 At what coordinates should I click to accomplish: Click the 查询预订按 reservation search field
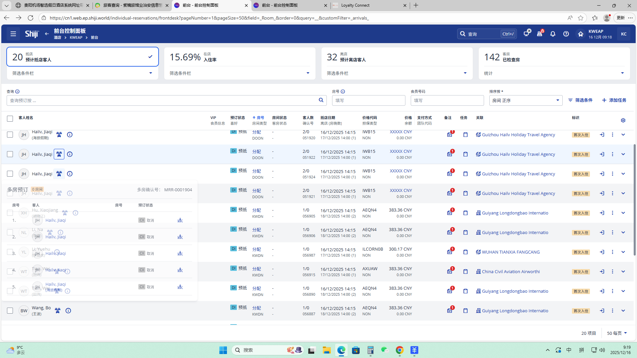pyautogui.click(x=163, y=100)
